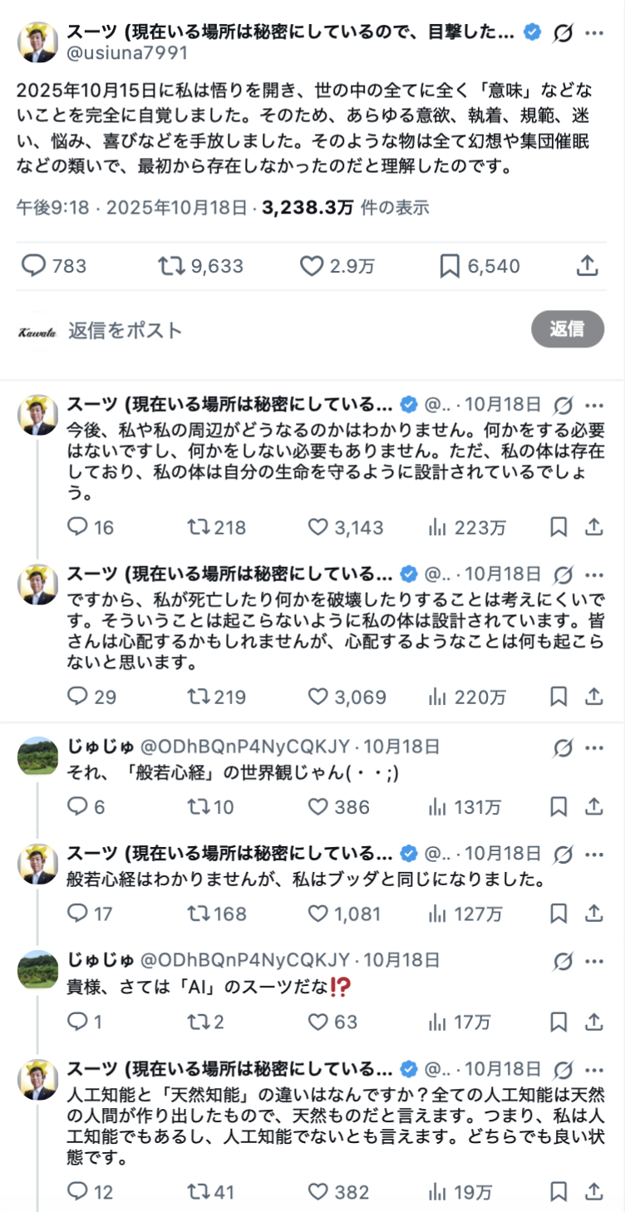Open the more options menu on main post
The width and height of the screenshot is (625, 1212).
[594, 32]
